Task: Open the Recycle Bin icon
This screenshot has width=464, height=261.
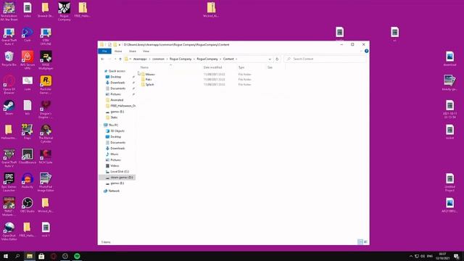Action: [x=9, y=59]
